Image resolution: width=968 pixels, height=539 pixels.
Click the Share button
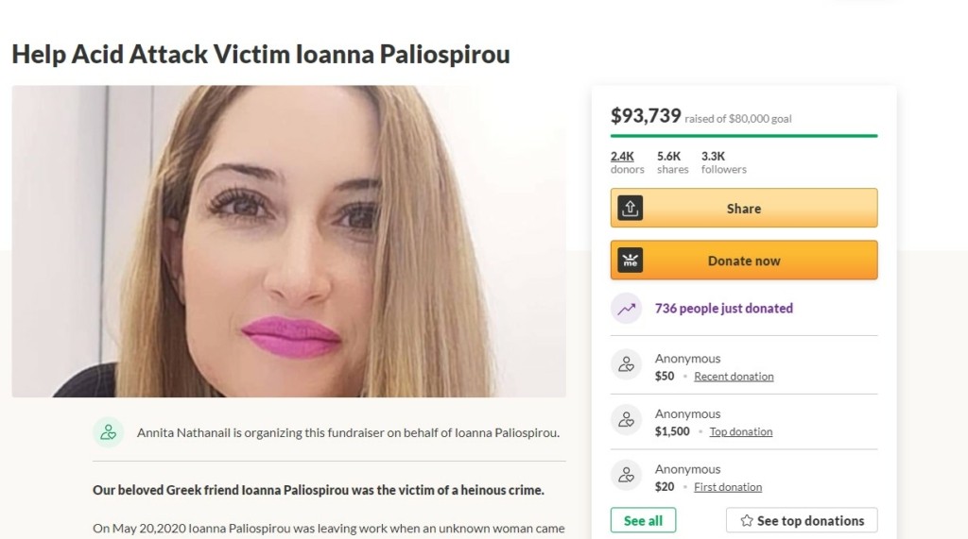744,208
